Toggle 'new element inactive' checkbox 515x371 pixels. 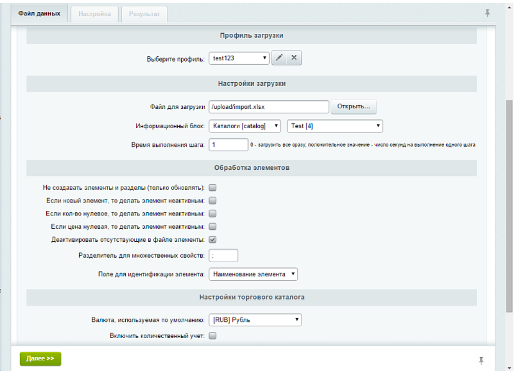213,201
